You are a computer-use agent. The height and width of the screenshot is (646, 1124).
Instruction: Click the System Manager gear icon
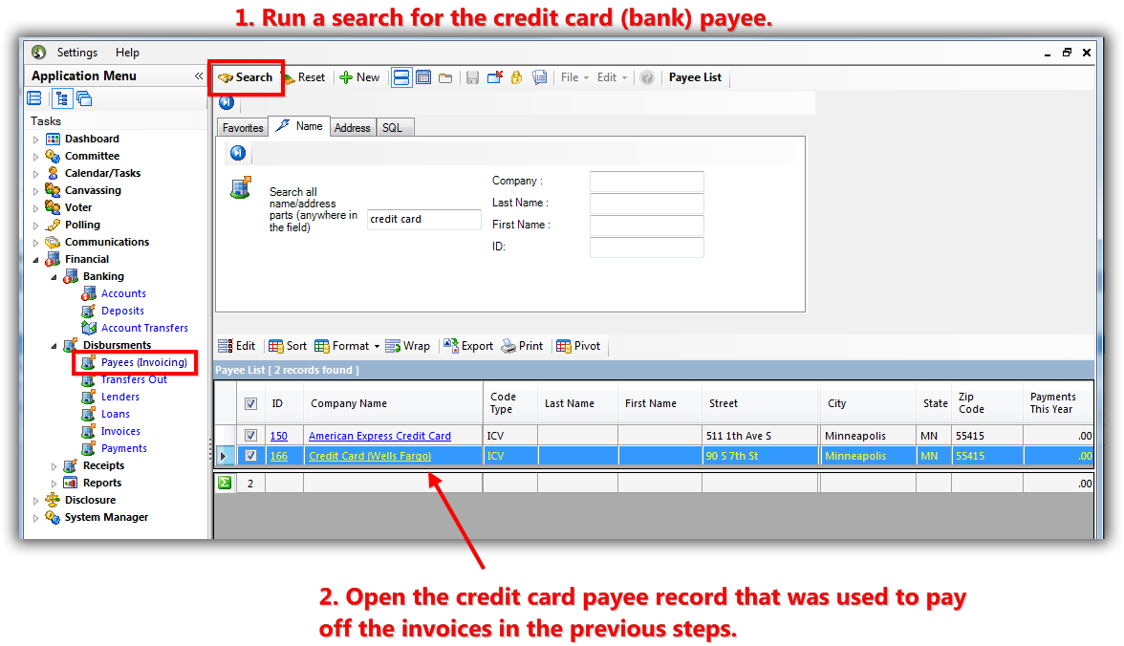coord(53,517)
